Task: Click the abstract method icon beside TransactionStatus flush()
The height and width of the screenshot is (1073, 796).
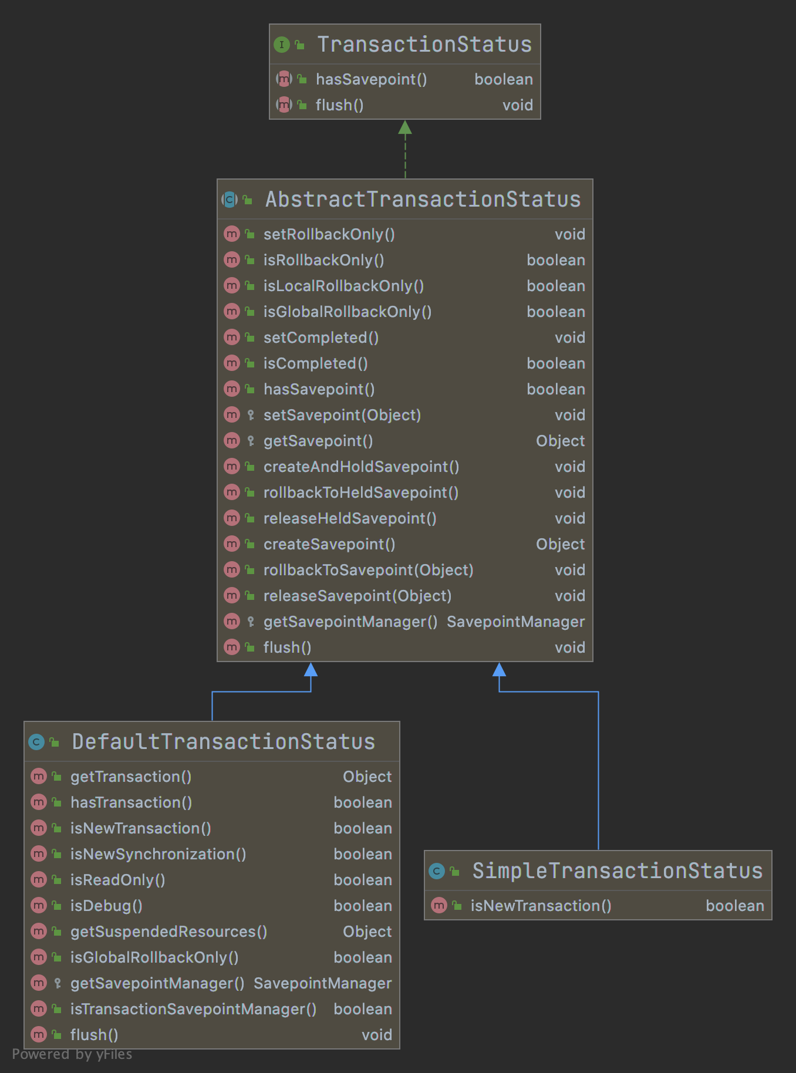Action: point(284,105)
